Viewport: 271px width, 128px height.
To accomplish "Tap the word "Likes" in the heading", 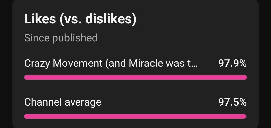I will pyautogui.click(x=40, y=19).
